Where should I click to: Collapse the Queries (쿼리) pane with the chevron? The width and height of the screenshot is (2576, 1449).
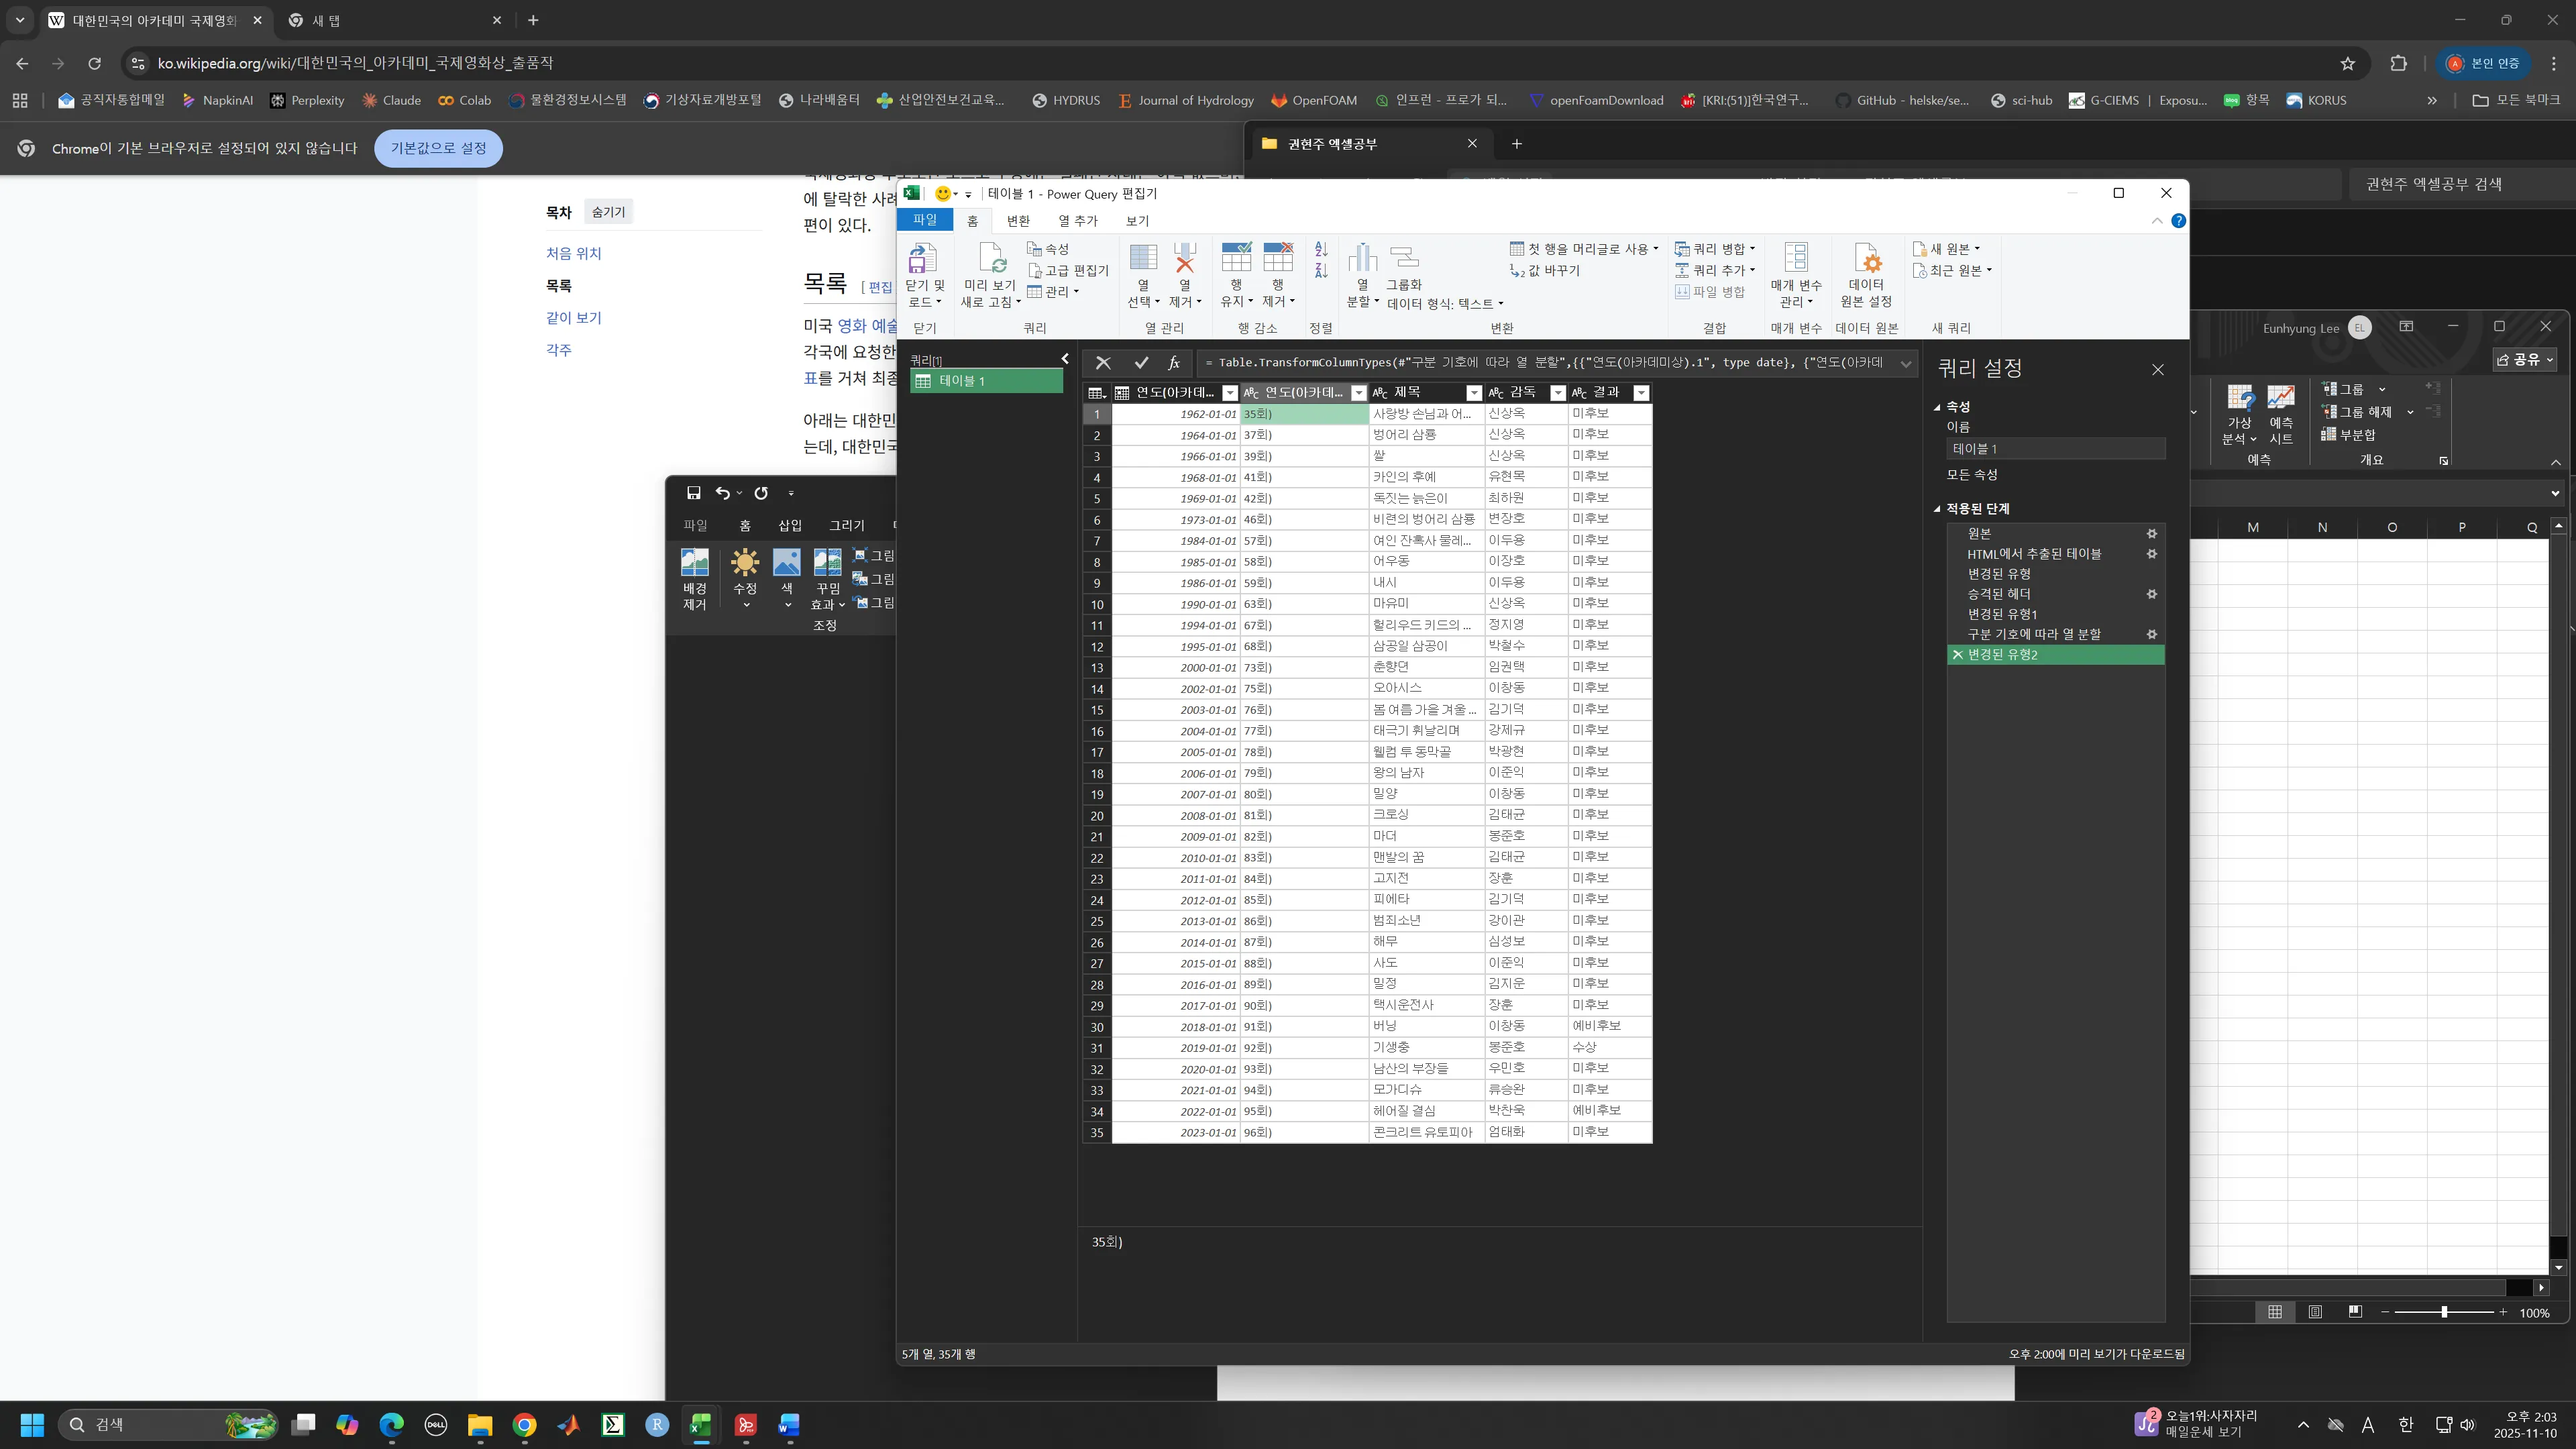coord(1065,359)
